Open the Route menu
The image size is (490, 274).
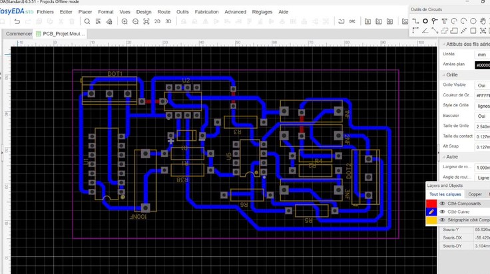tap(164, 12)
